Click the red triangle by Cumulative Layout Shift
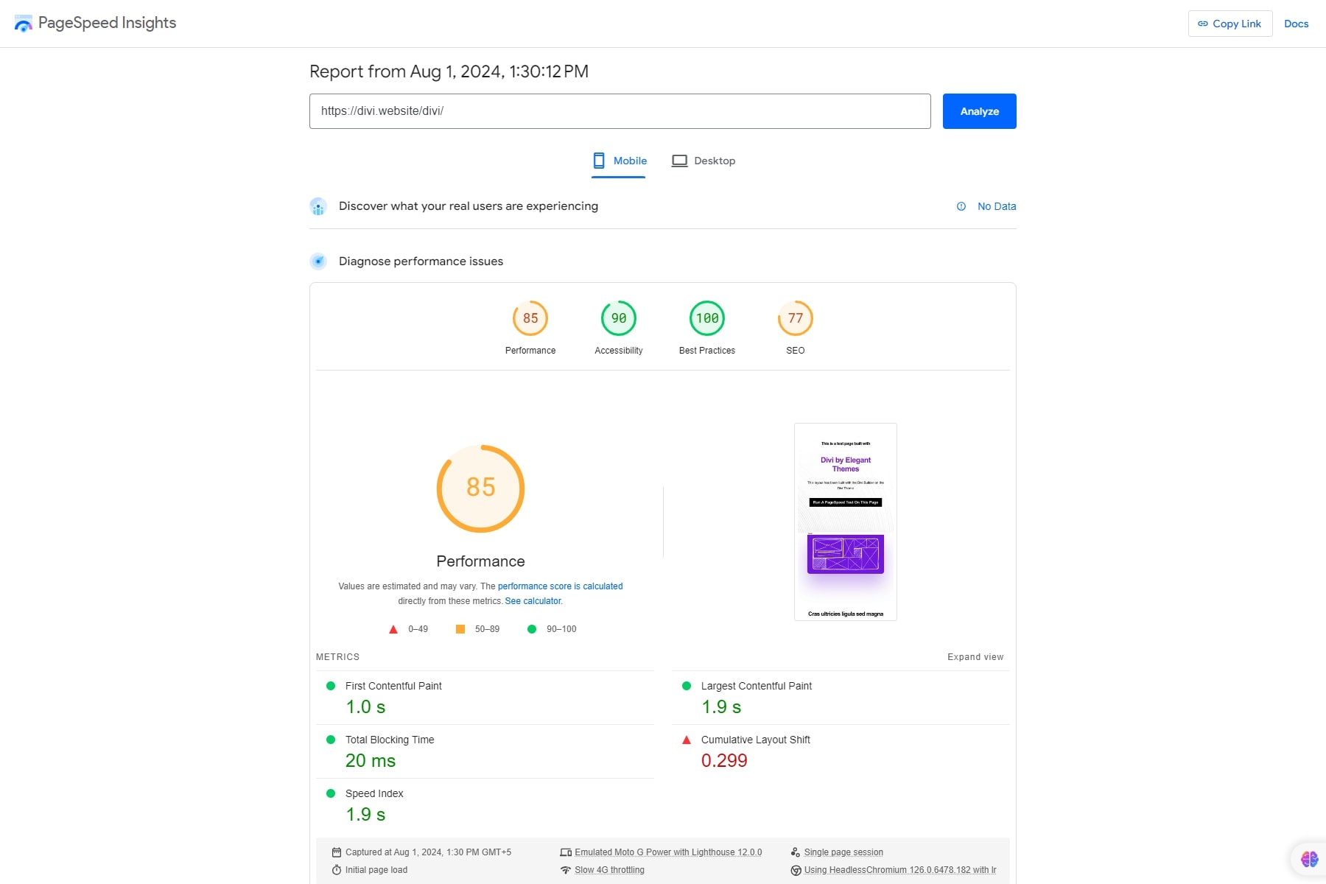Screen dimensions: 1326x884 [x=687, y=740]
